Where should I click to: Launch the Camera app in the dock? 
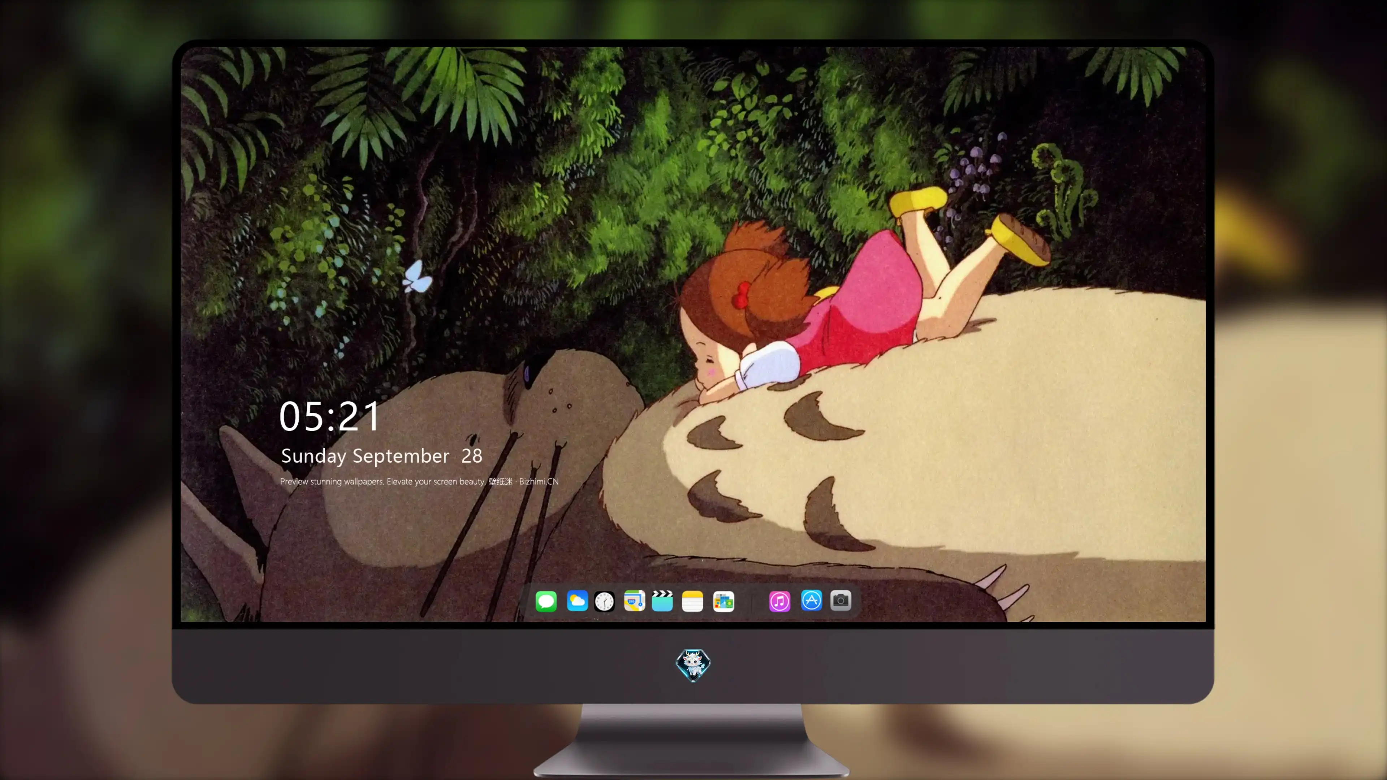[841, 601]
